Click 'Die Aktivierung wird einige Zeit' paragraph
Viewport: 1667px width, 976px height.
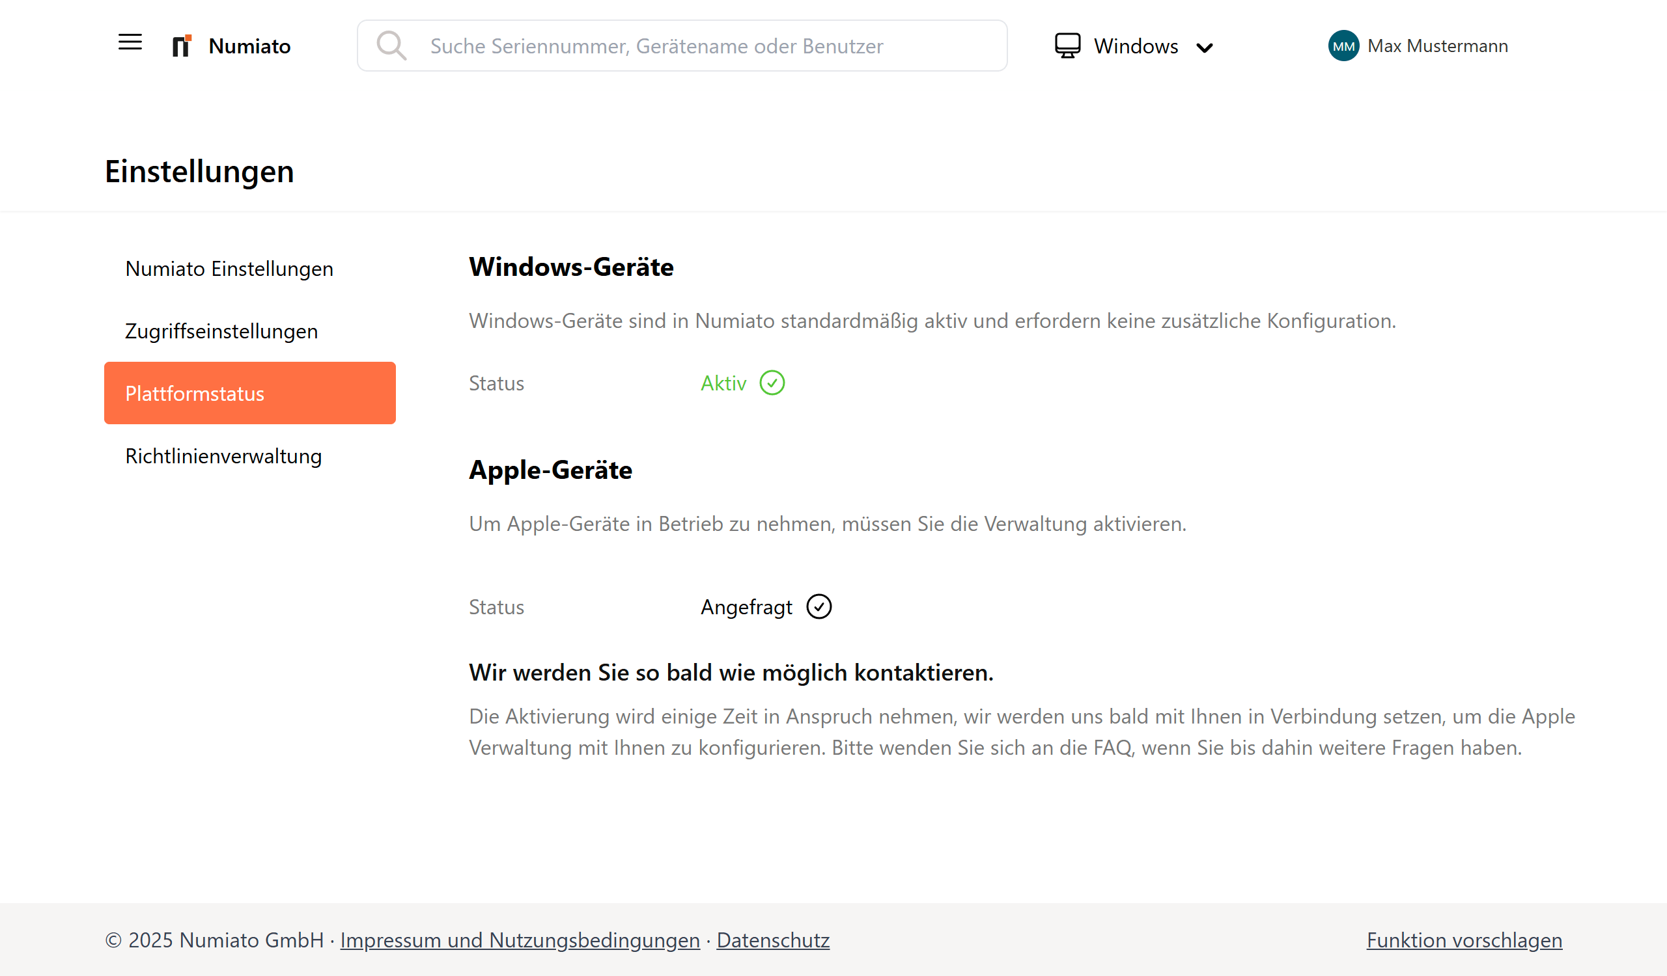coord(1022,731)
